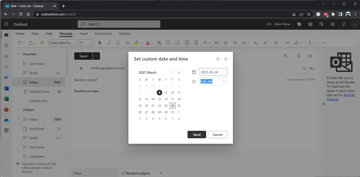Show the Bcc field
Screen dimensions: 360x177
312,68
